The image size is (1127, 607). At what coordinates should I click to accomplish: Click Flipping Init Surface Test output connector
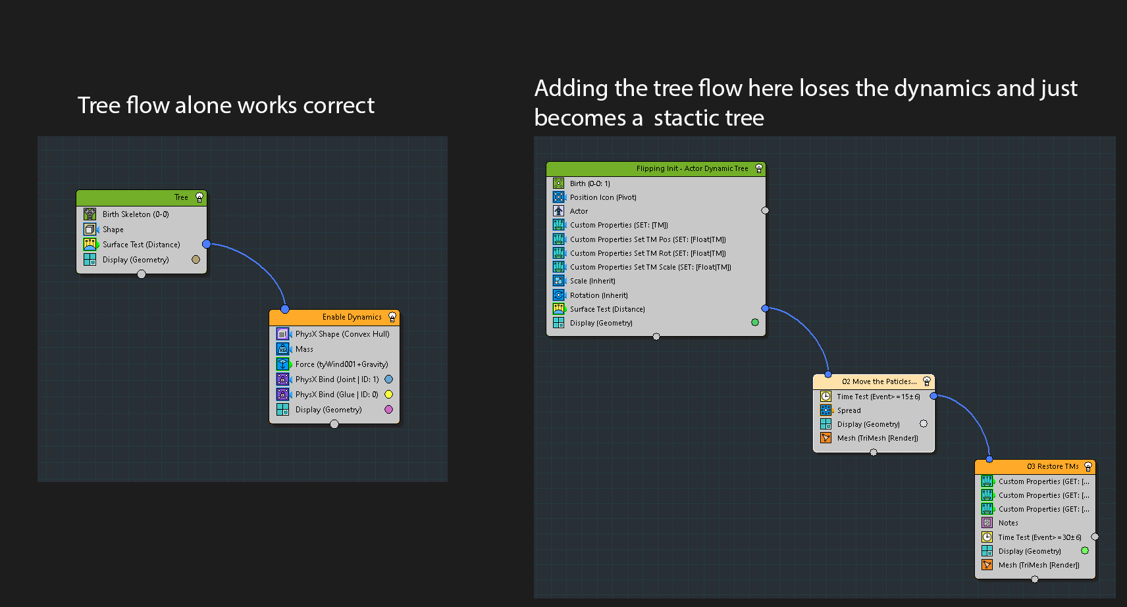pos(765,308)
